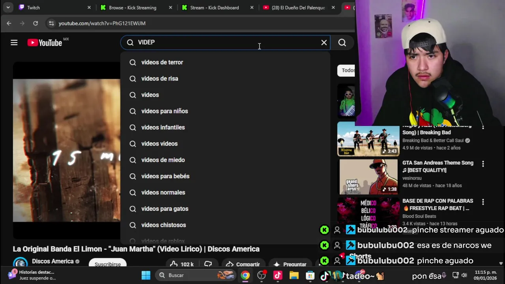505x284 pixels.
Task: Open Discos America channel name link
Action: (x=53, y=261)
